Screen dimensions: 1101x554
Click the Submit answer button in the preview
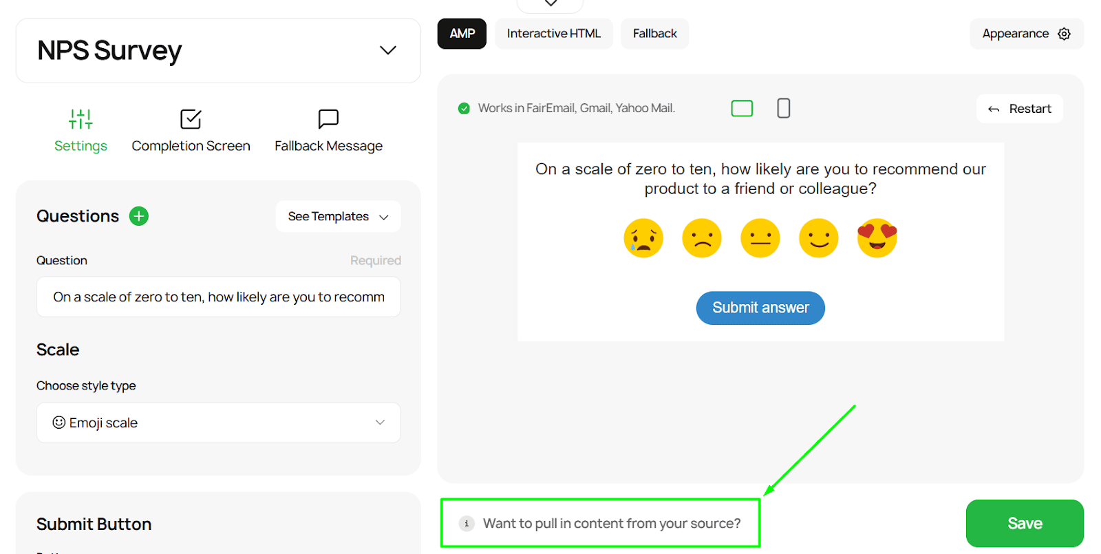[760, 308]
